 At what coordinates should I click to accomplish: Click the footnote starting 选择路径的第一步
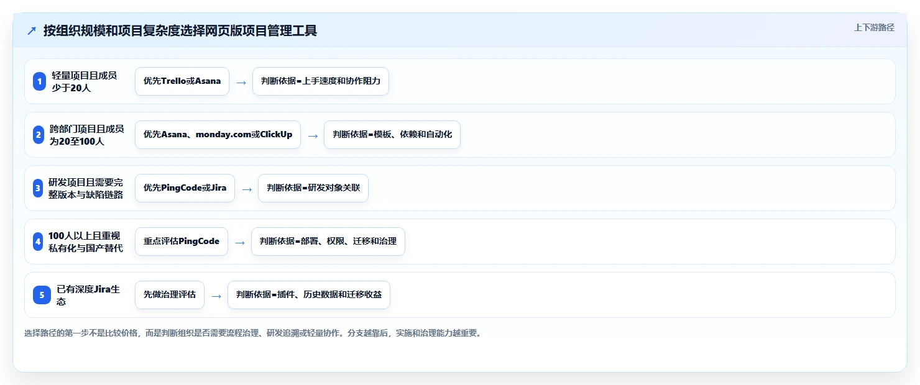252,333
